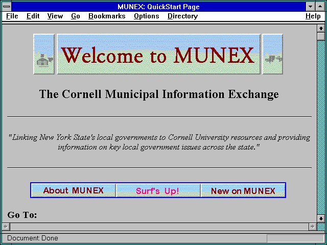The image size is (327, 245).
Task: Open the Bookmarks menu
Action: coord(107,16)
